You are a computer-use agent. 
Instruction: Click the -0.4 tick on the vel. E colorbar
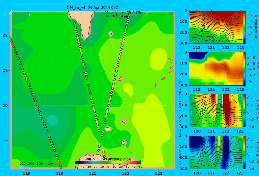click(x=250, y=168)
